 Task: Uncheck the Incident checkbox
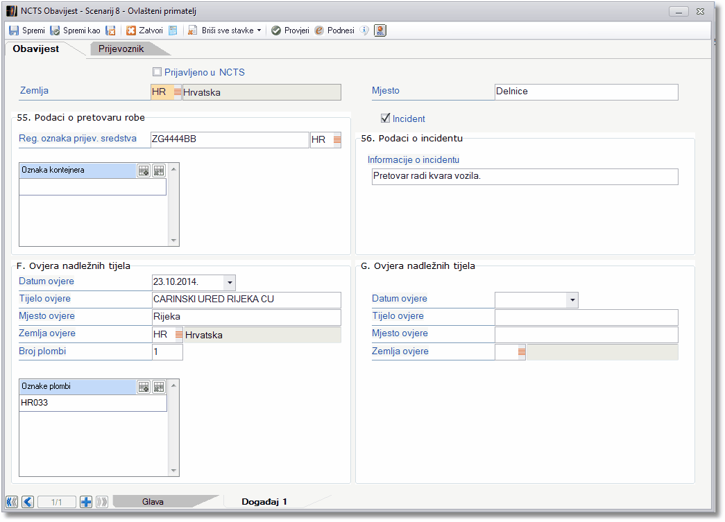coord(385,119)
